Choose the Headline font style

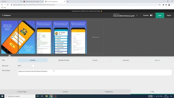pyautogui.click(x=33, y=60)
